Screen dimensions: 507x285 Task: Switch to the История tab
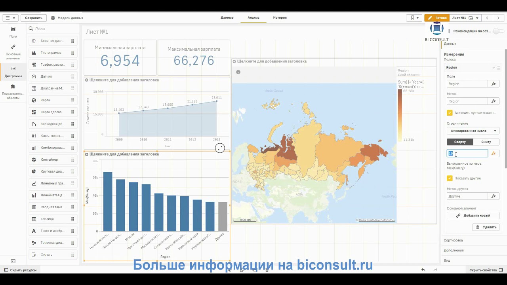click(280, 18)
